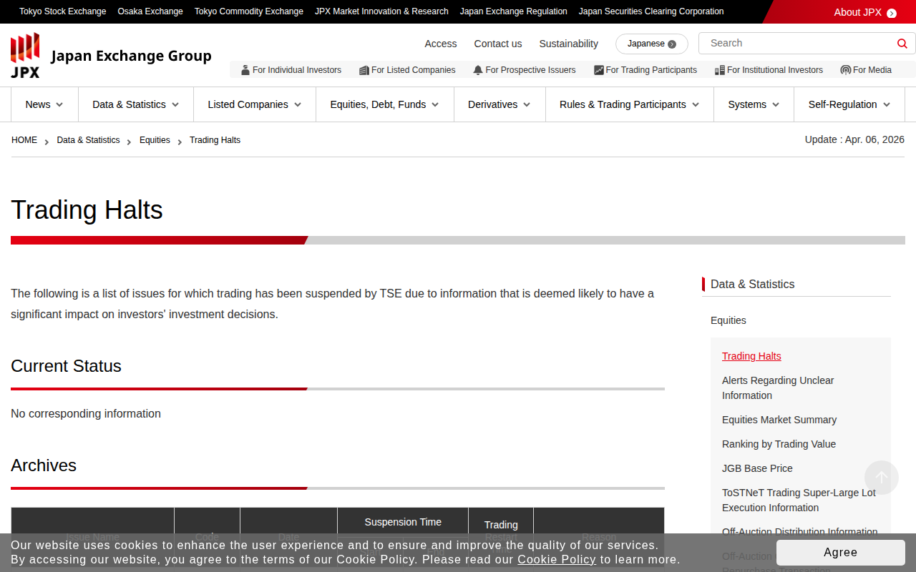The height and width of the screenshot is (572, 916).
Task: Expand the Derivatives dropdown menu
Action: coord(500,104)
